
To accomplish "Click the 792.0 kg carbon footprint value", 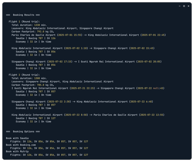I will coord(40,32).
